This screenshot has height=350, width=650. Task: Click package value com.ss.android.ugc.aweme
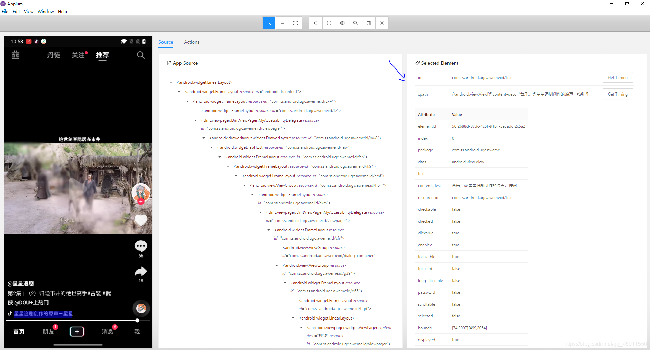pyautogui.click(x=476, y=150)
